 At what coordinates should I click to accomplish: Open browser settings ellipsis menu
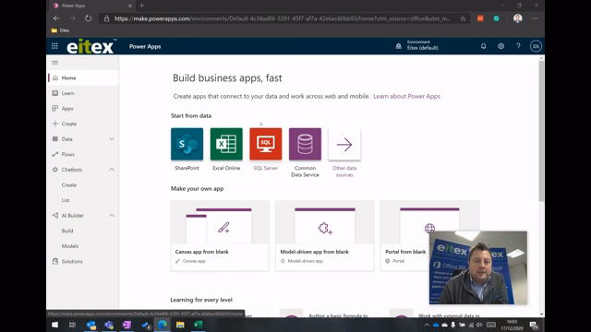535,18
